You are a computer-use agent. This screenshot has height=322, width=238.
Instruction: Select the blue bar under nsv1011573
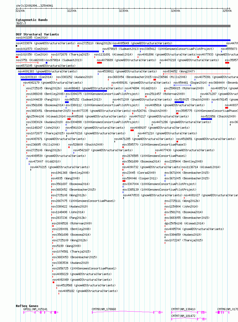(x=57, y=51)
